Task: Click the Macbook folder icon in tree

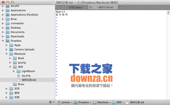Action: [x=11, y=54]
